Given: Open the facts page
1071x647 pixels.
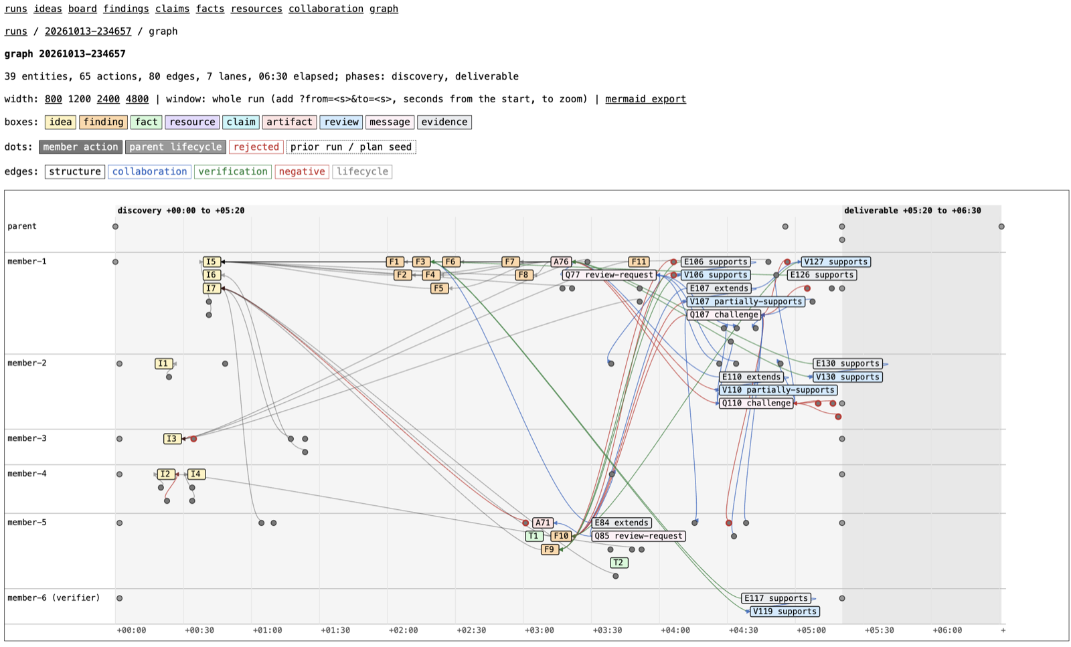Looking at the screenshot, I should point(210,9).
